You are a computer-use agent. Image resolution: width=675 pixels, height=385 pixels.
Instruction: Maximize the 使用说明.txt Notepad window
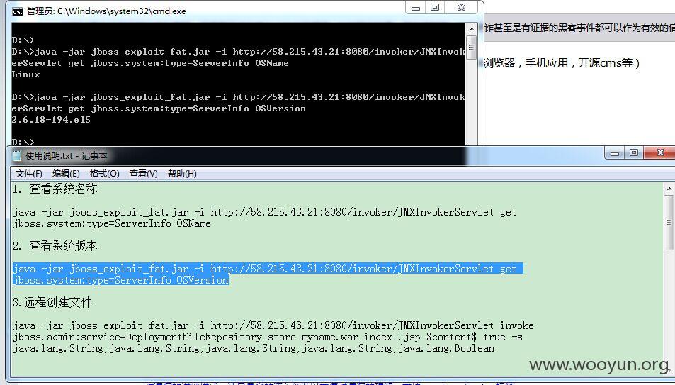[x=634, y=152]
